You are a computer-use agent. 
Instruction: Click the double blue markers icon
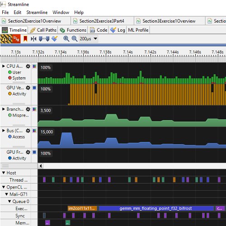pyautogui.click(x=44, y=39)
